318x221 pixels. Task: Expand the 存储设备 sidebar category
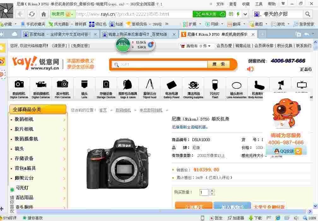click(x=38, y=158)
